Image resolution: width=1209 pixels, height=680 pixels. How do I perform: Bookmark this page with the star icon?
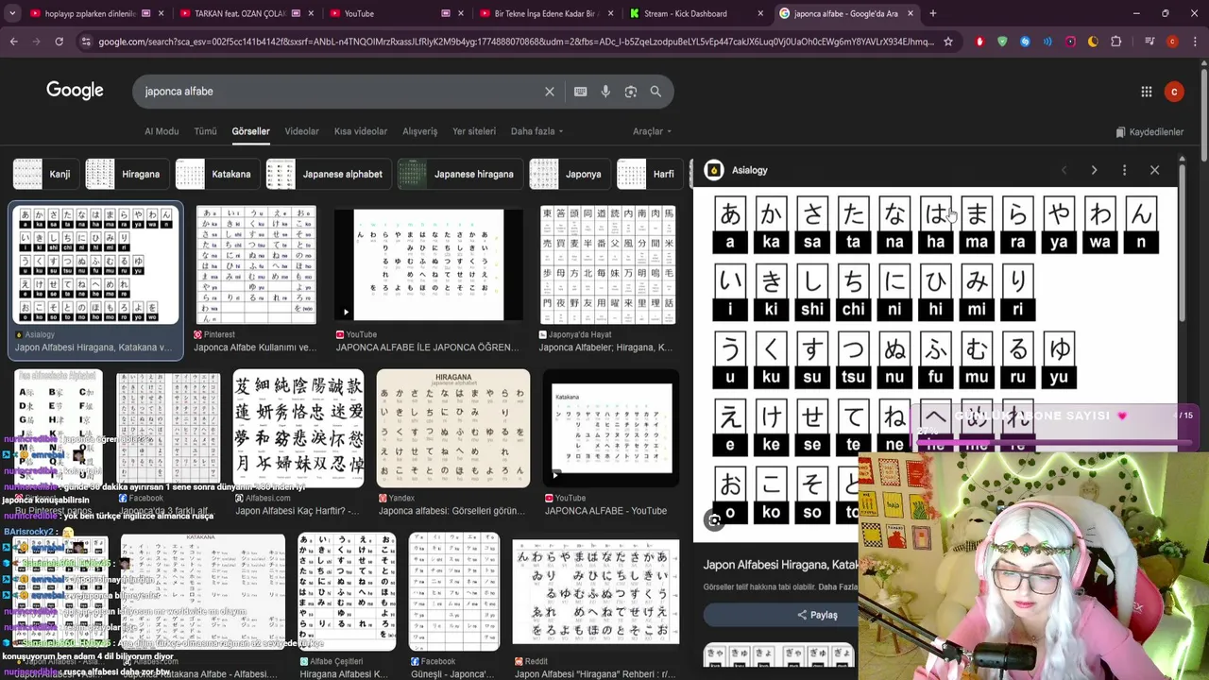948,42
